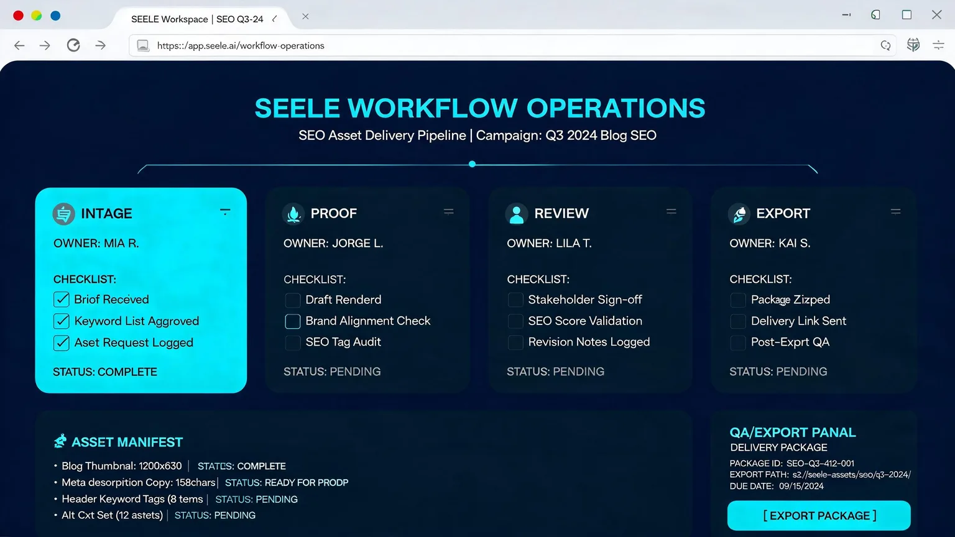955x537 pixels.
Task: Check the Stakeholder Sign-off checkbox
Action: point(515,300)
